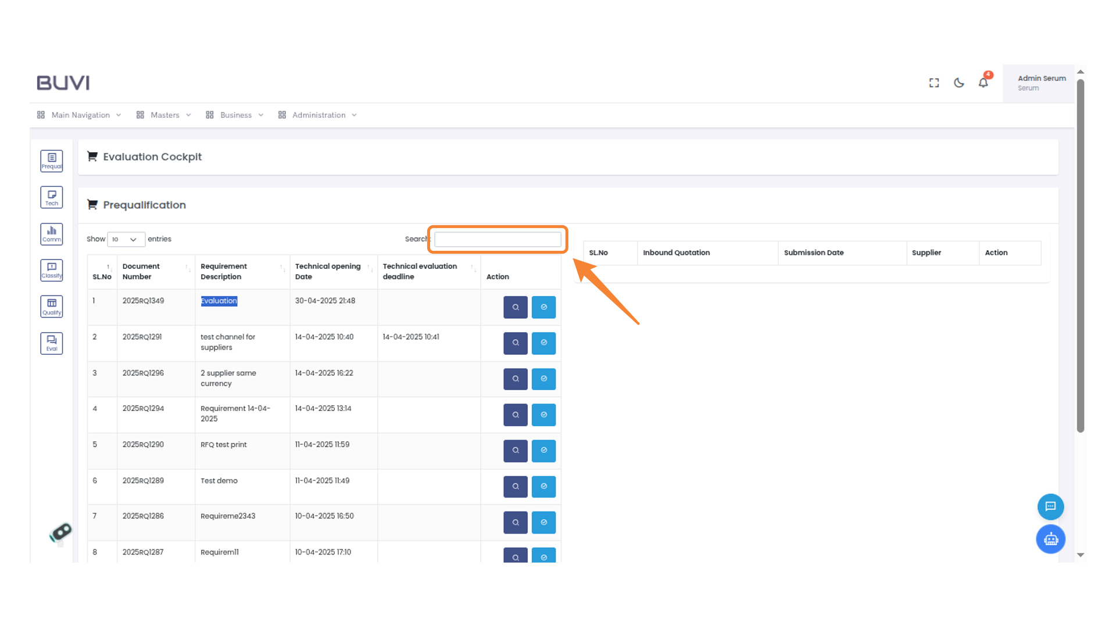Enter fullscreen with the expand icon

click(x=934, y=83)
